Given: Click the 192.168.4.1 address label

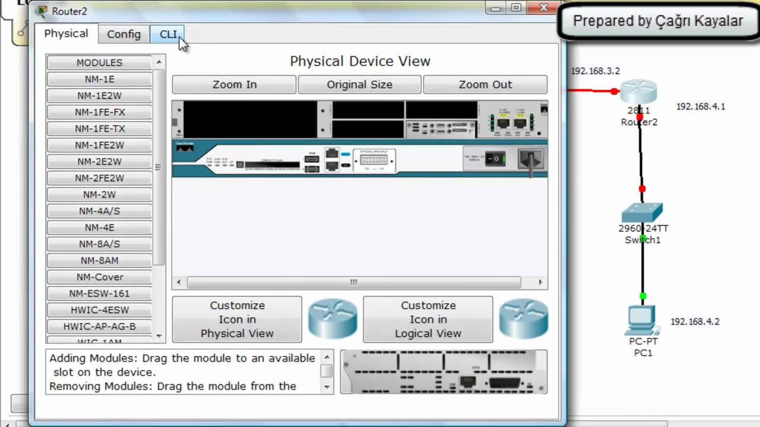Looking at the screenshot, I should [x=701, y=107].
